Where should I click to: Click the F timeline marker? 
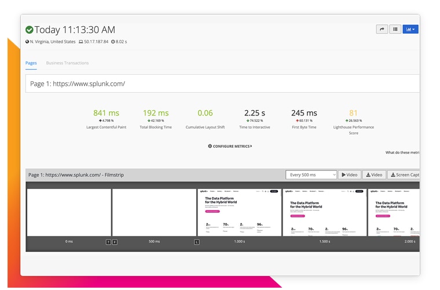coord(115,242)
